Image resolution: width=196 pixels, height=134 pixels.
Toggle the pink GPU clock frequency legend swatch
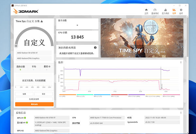point(171,95)
